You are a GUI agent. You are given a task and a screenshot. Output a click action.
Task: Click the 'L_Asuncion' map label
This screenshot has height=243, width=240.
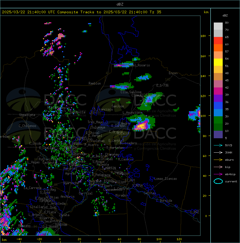[131, 113]
